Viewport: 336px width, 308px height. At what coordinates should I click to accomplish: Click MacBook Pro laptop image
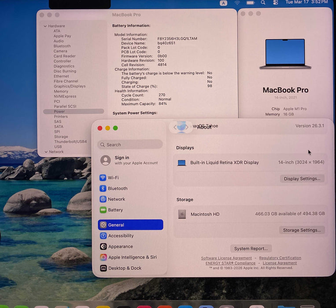click(x=285, y=54)
